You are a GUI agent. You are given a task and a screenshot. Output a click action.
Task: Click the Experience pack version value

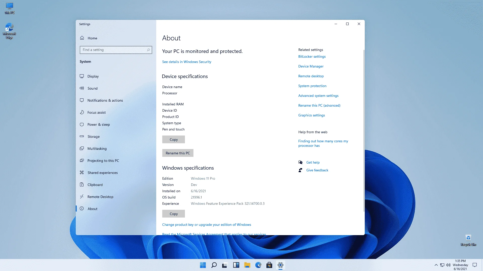(x=228, y=204)
